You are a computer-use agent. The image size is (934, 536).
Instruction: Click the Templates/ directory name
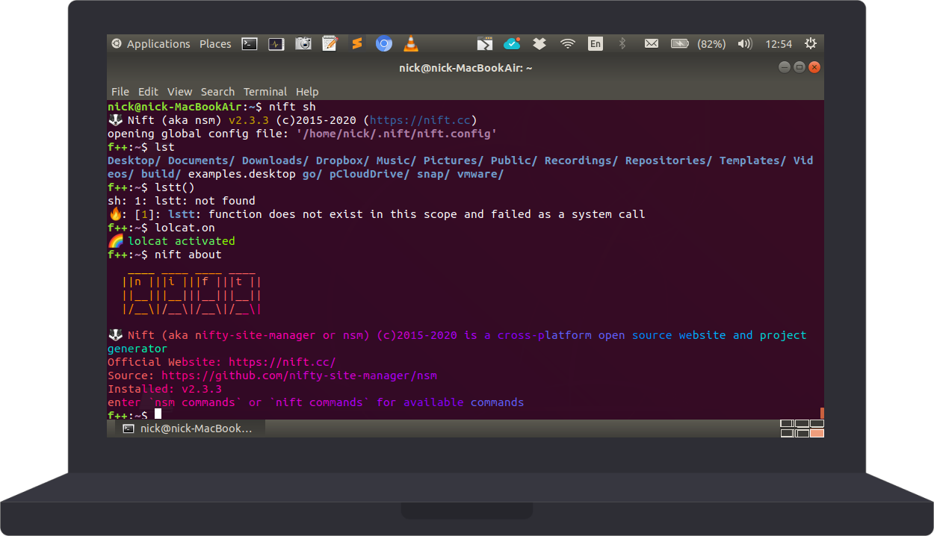click(753, 161)
